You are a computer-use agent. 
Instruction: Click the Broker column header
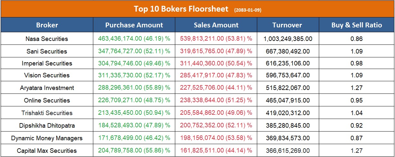47,25
